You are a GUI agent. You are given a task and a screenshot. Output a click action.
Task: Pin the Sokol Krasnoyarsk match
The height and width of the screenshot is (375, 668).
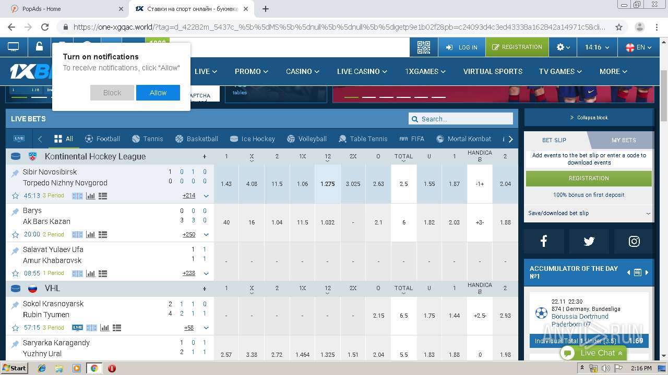[x=15, y=305]
